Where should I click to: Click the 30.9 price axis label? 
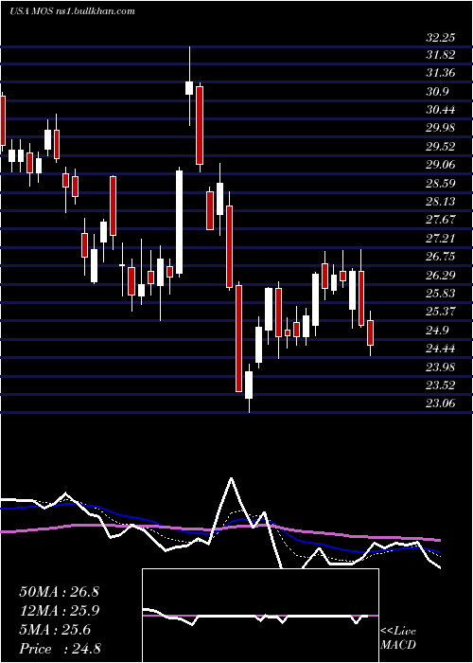point(437,91)
